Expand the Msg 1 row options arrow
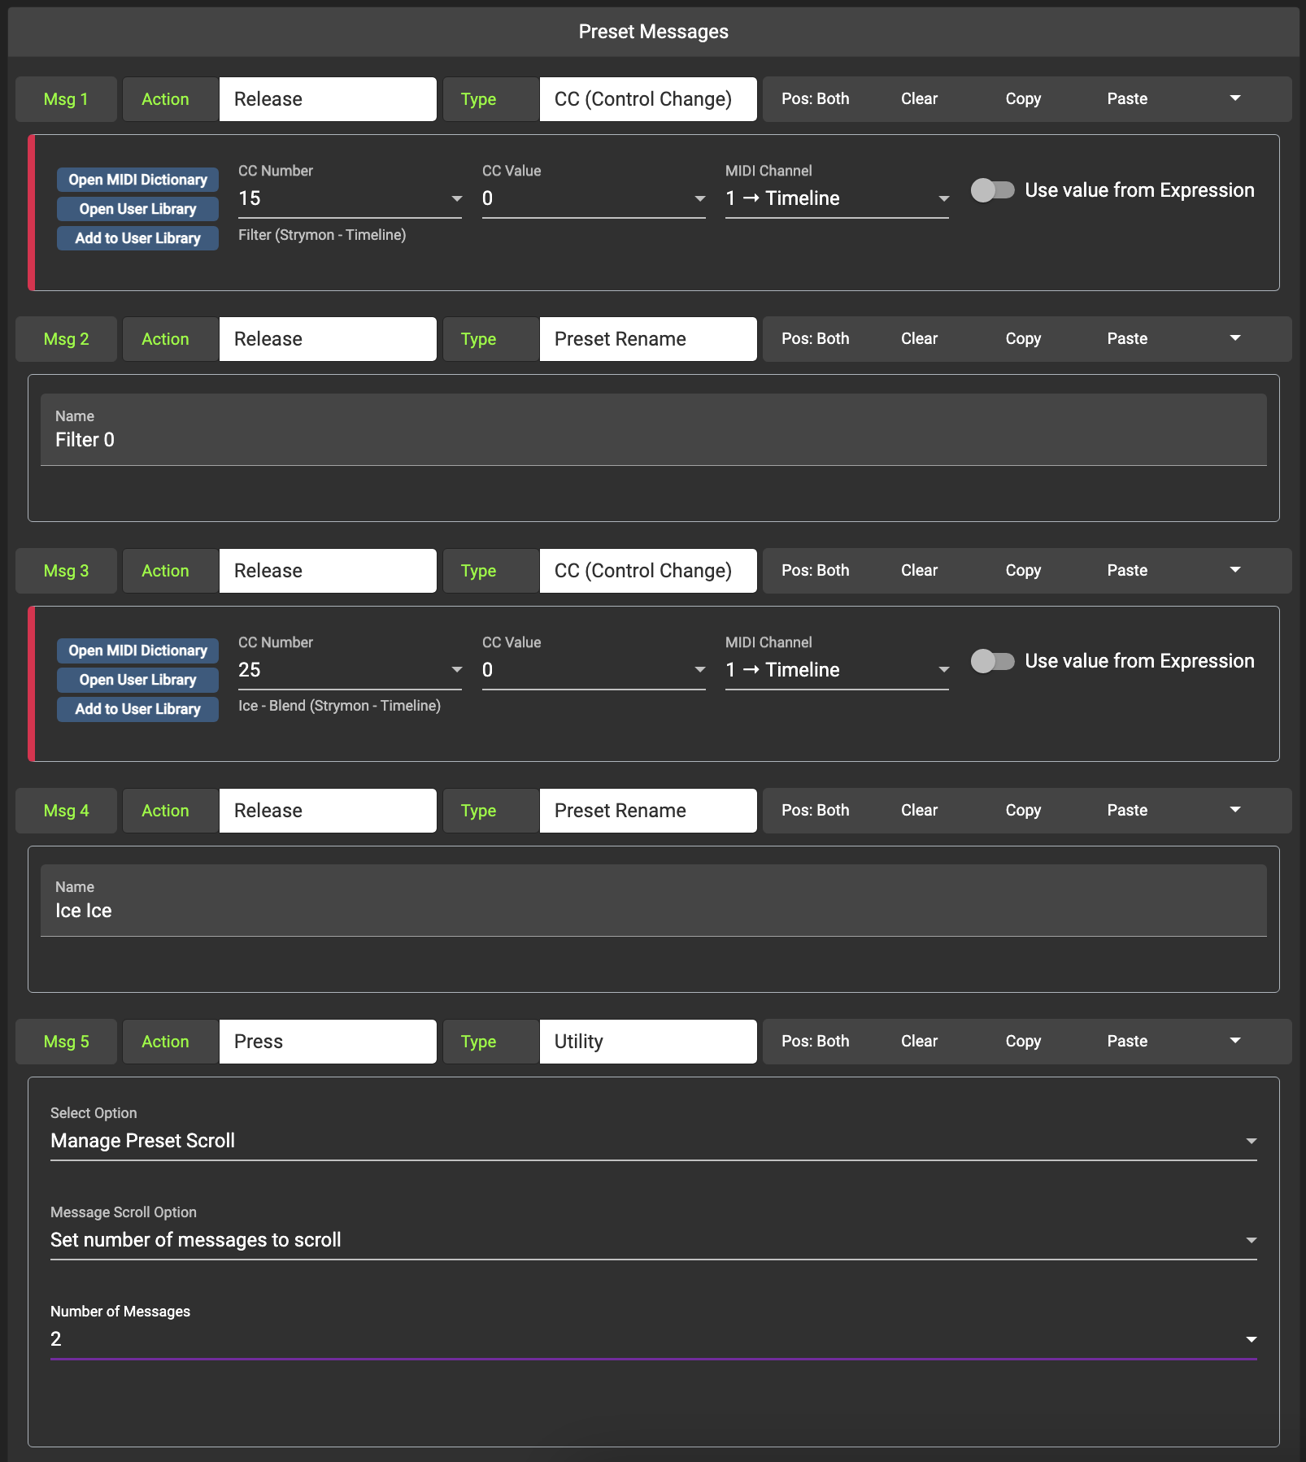The width and height of the screenshot is (1306, 1462). pyautogui.click(x=1234, y=98)
